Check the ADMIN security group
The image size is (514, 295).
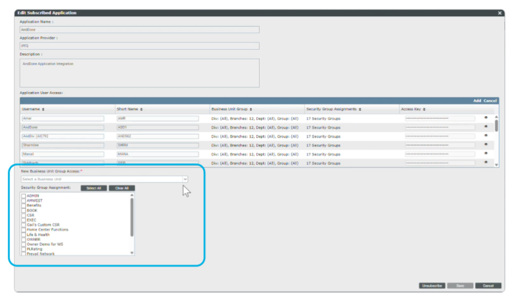click(x=24, y=196)
